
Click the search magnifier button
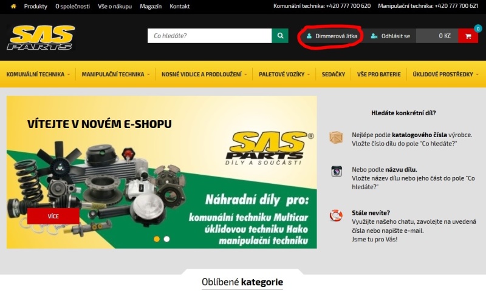tap(280, 36)
